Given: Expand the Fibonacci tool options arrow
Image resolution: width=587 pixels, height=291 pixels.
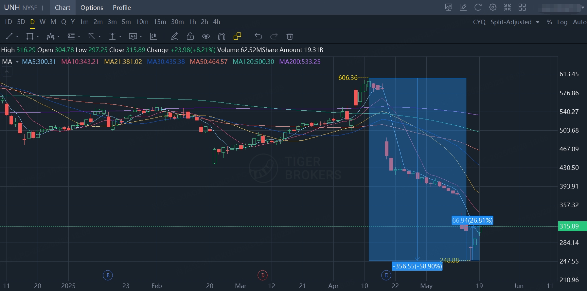Looking at the screenshot, I should (x=79, y=37).
